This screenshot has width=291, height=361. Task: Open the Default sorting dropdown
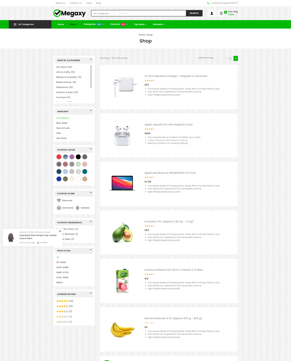212,58
